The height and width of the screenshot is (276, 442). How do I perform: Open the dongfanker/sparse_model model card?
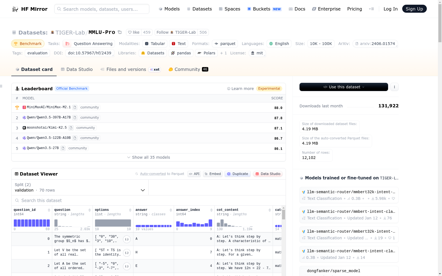tap(334, 271)
